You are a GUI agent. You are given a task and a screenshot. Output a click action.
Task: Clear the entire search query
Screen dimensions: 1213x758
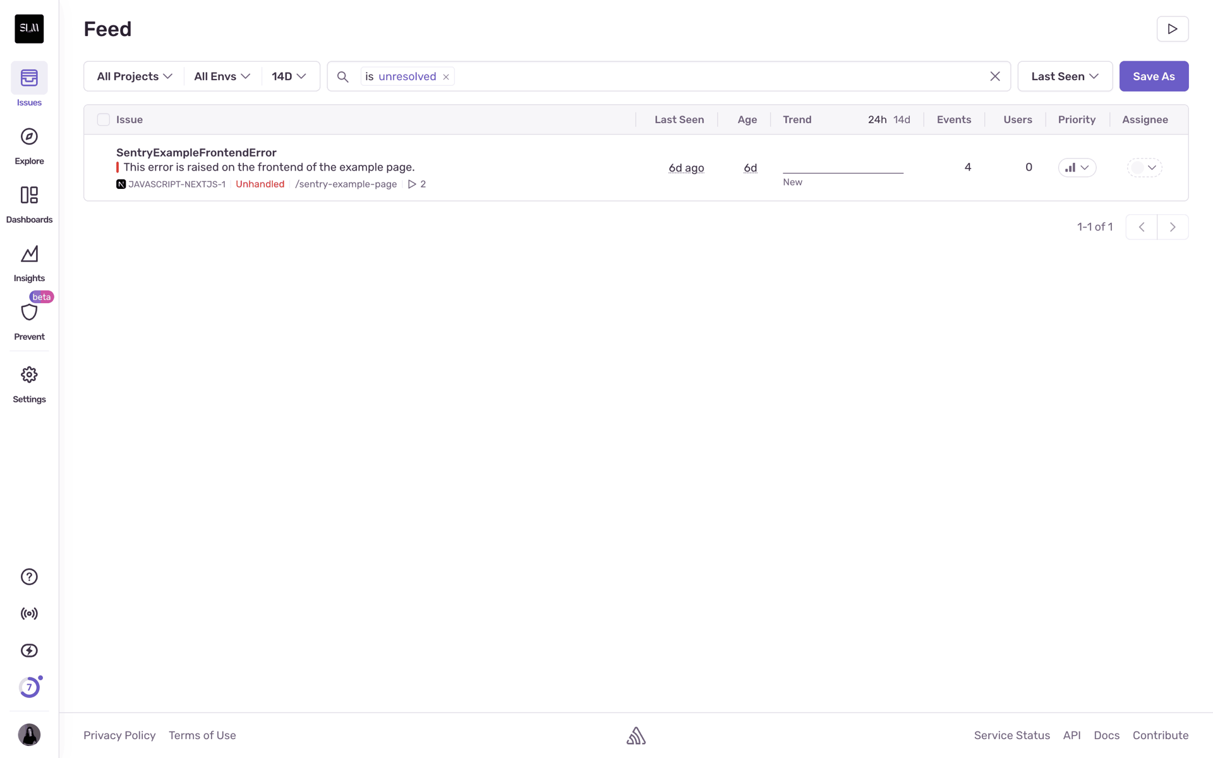pos(995,76)
